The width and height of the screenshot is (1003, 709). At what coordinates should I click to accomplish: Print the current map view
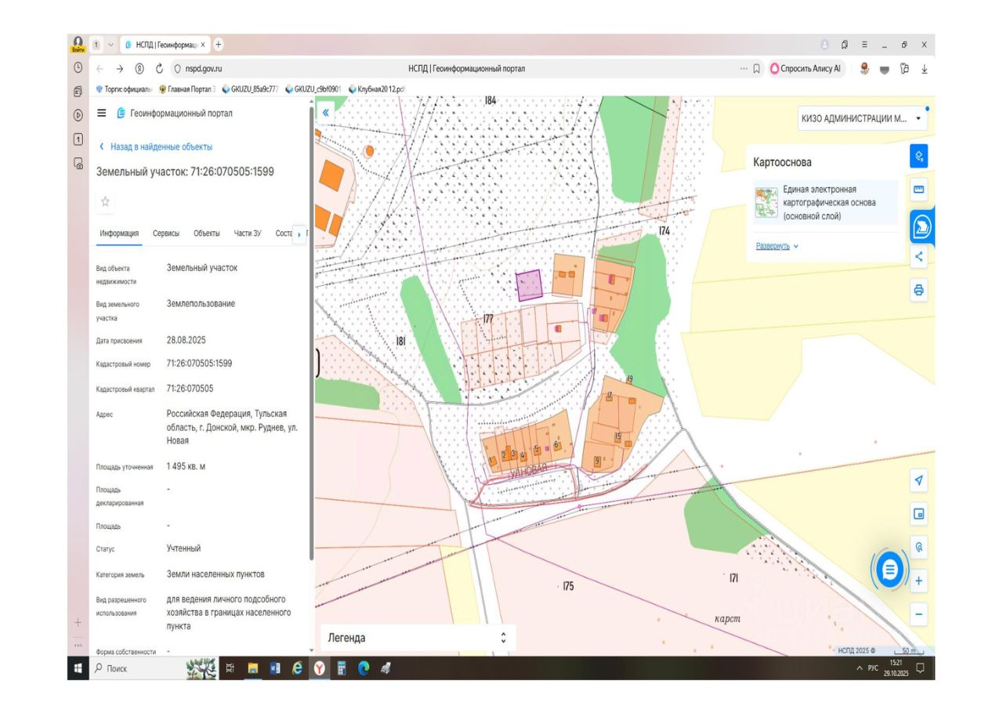click(x=919, y=290)
